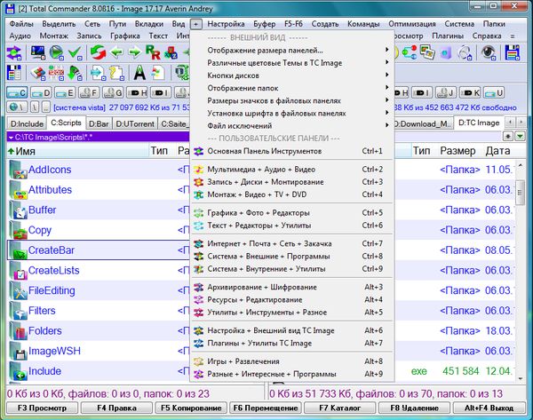Click 'F3 Просмотр' button
533x420 pixels.
tap(42, 408)
